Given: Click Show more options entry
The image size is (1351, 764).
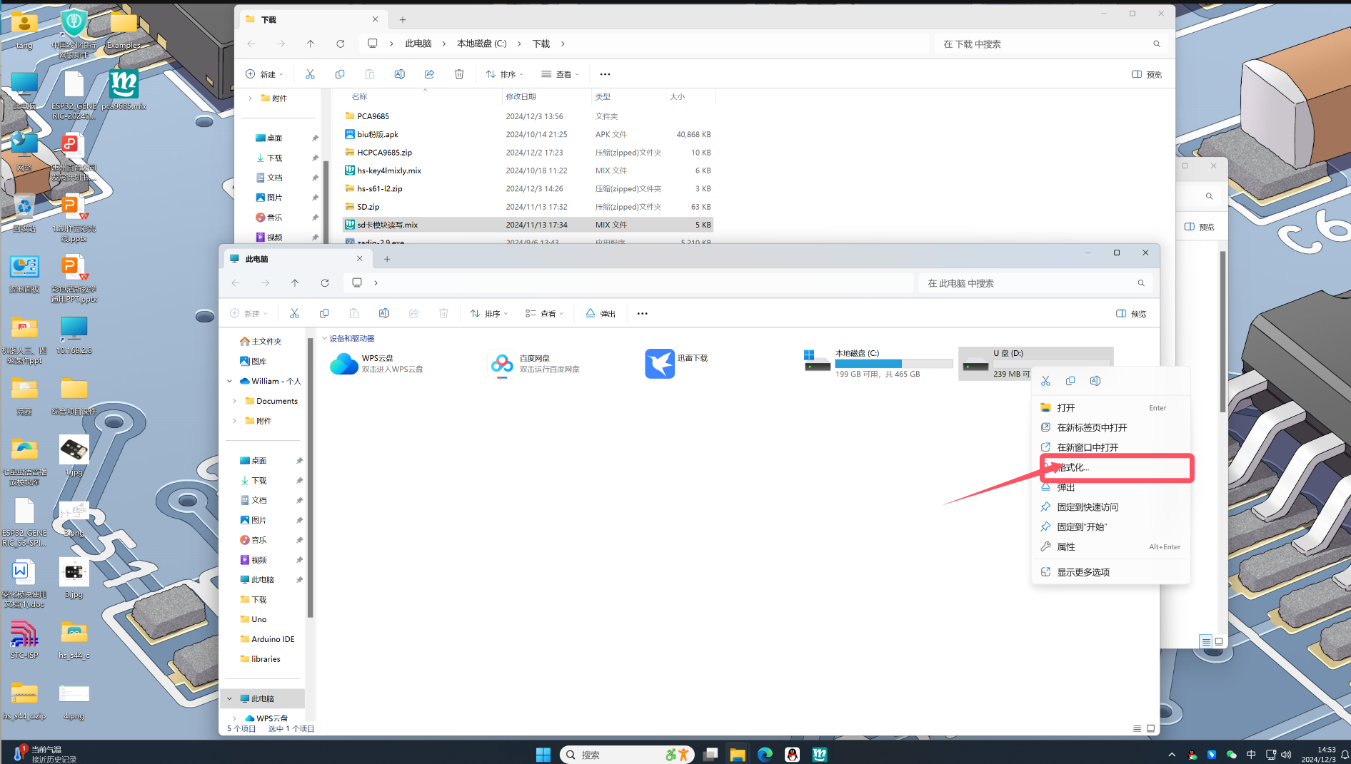Looking at the screenshot, I should 1083,572.
